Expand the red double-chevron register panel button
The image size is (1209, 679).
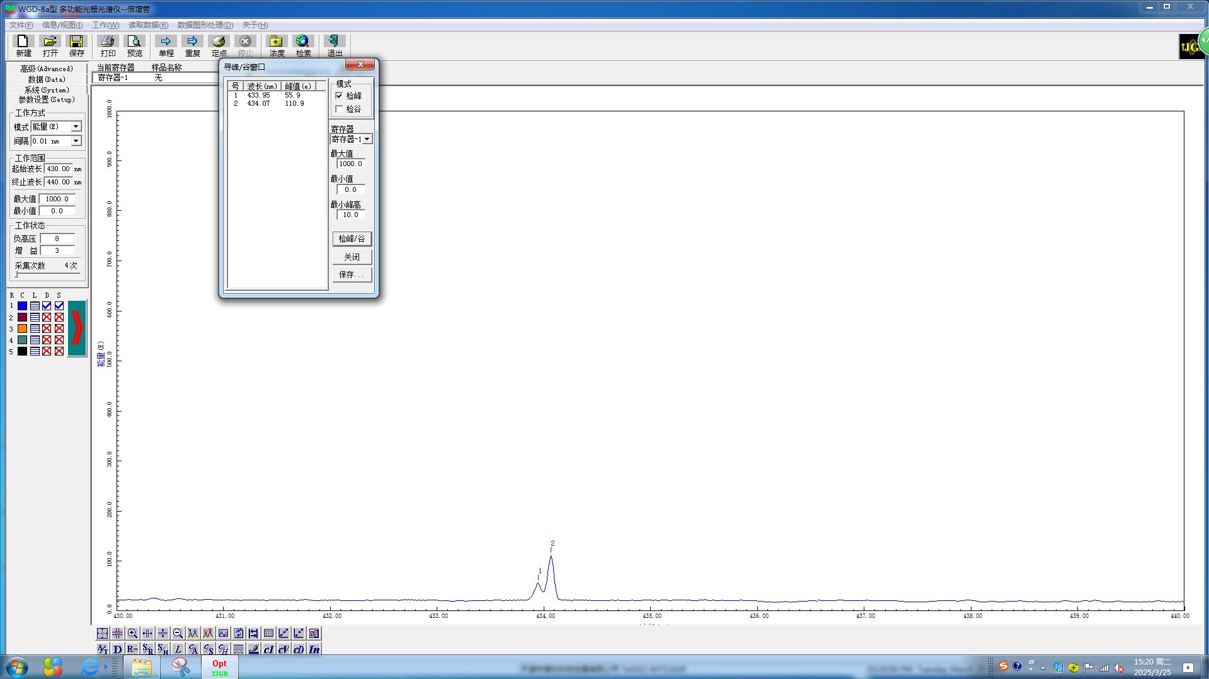pyautogui.click(x=77, y=328)
